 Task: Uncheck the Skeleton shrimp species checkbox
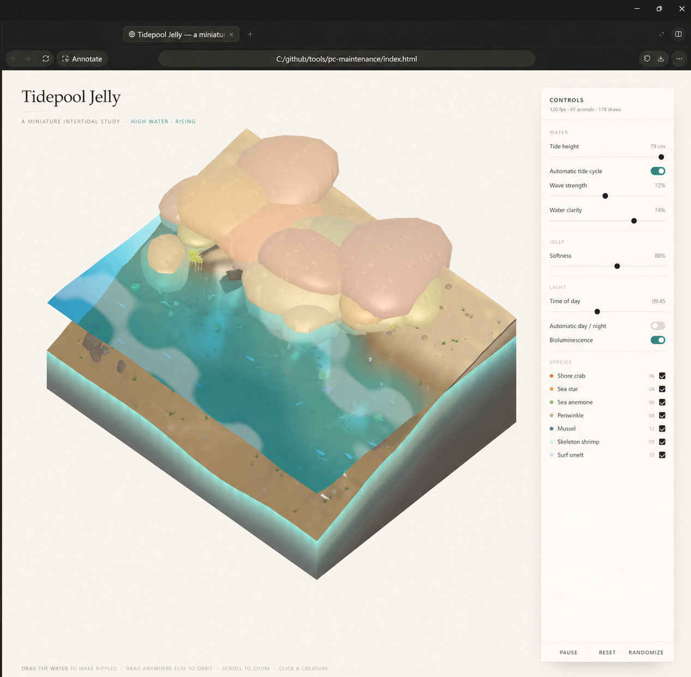(x=662, y=442)
